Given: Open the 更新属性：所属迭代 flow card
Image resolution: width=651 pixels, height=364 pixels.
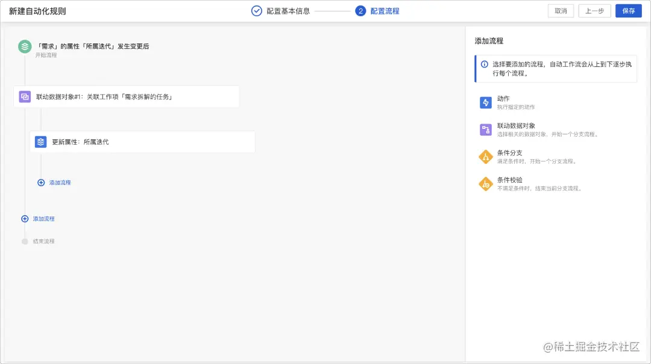Looking at the screenshot, I should (x=142, y=142).
